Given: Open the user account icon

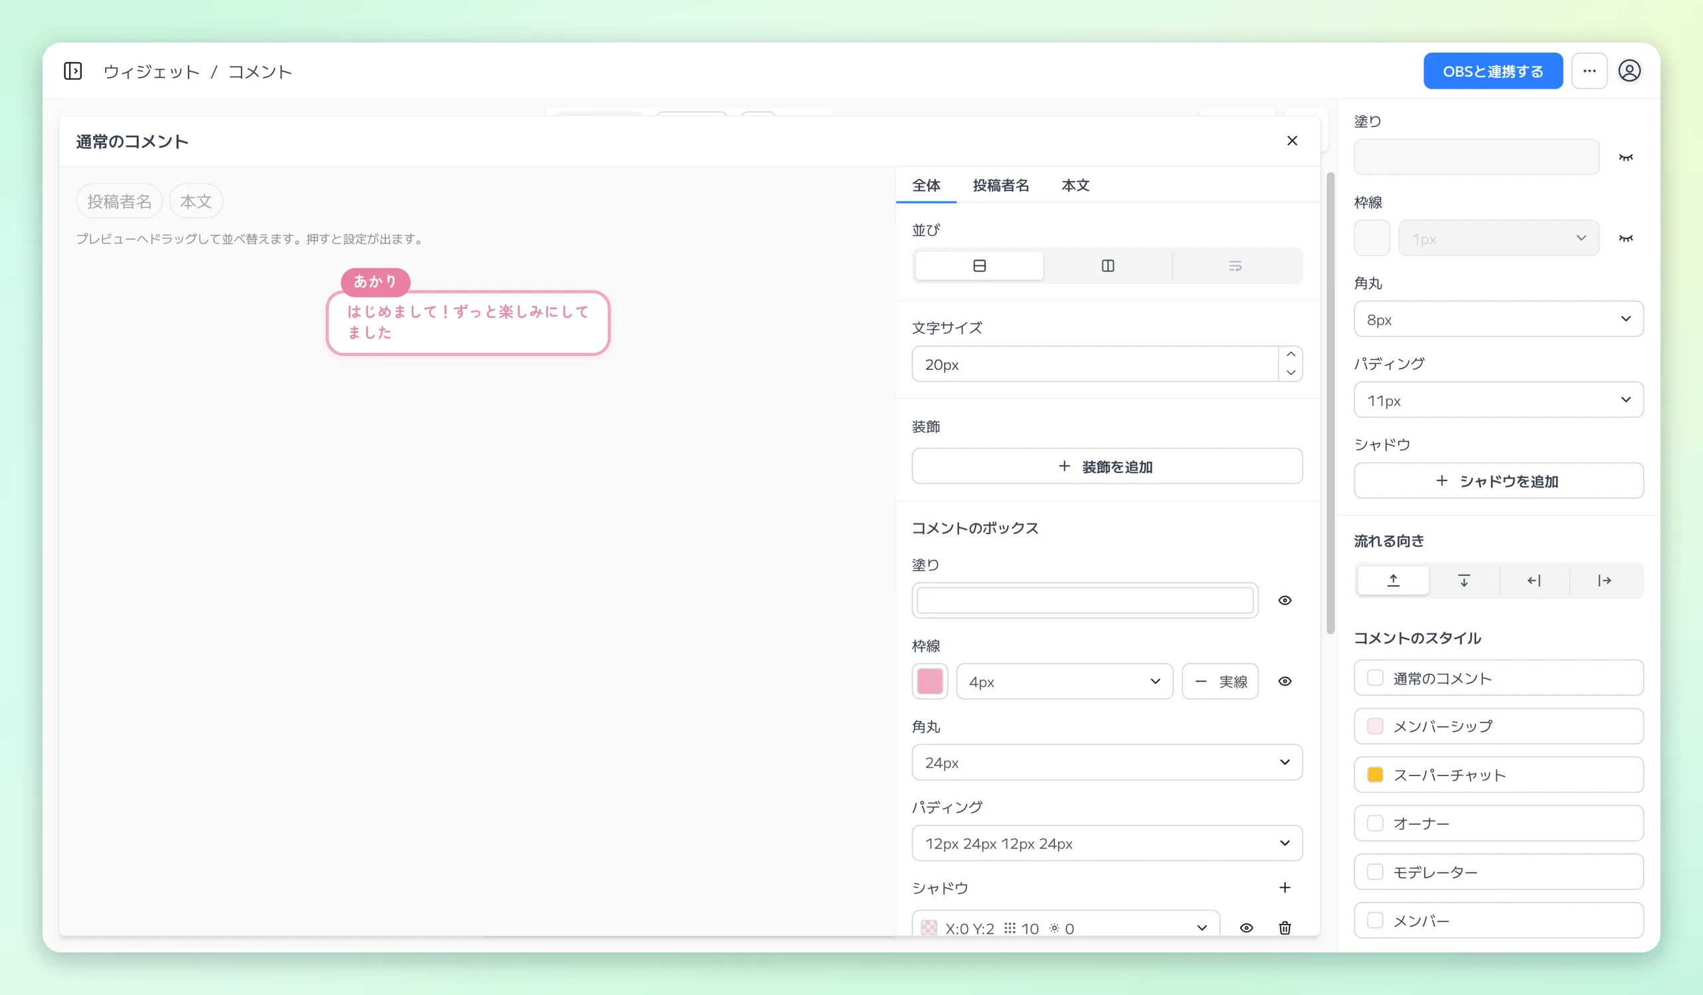Looking at the screenshot, I should pyautogui.click(x=1629, y=71).
